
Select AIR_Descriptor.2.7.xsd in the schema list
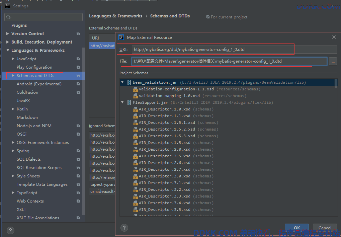pos(164,169)
